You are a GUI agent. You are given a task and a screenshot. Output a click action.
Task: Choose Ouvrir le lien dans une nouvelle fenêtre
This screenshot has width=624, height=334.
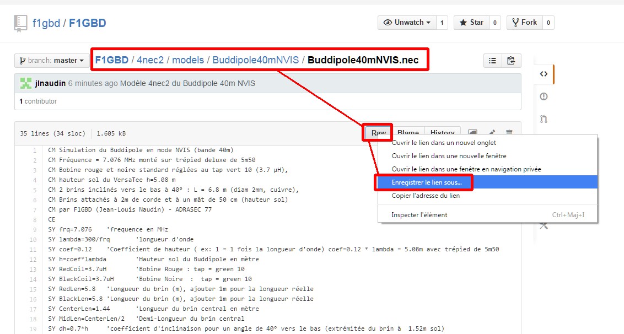487,156
